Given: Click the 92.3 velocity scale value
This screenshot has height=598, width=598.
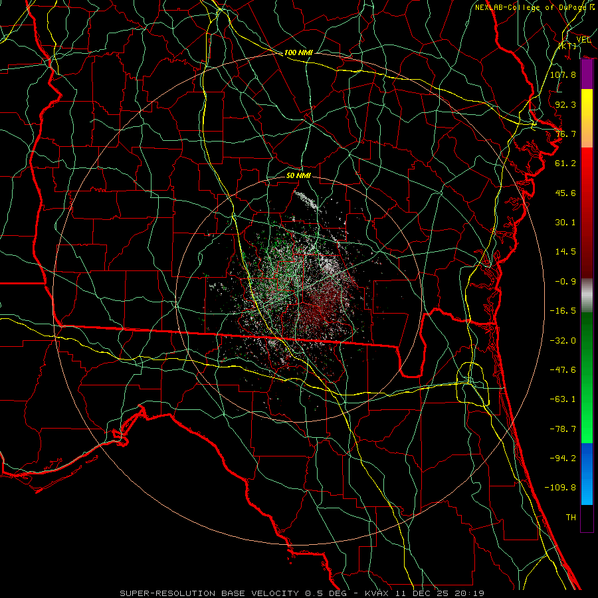Looking at the screenshot, I should point(565,104).
